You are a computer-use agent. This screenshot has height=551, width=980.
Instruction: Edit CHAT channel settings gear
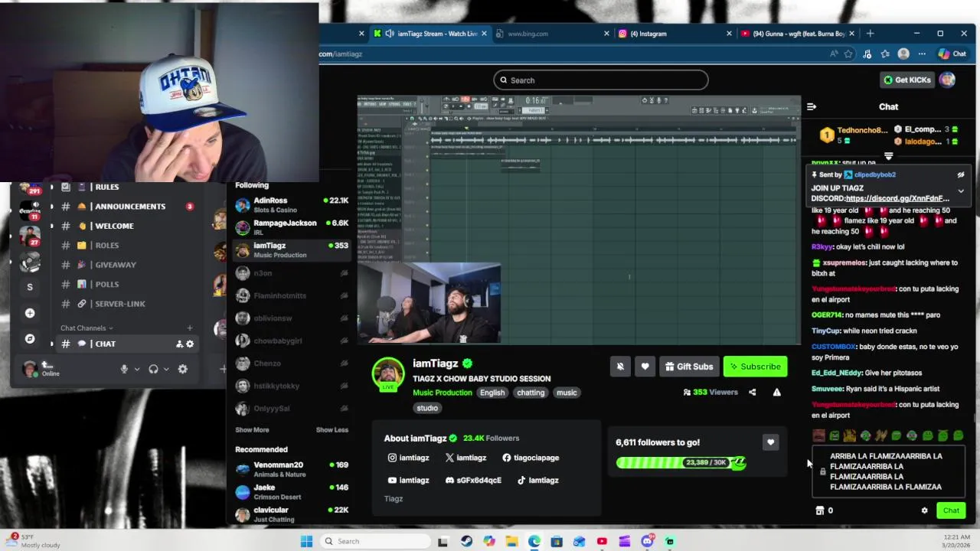click(190, 344)
